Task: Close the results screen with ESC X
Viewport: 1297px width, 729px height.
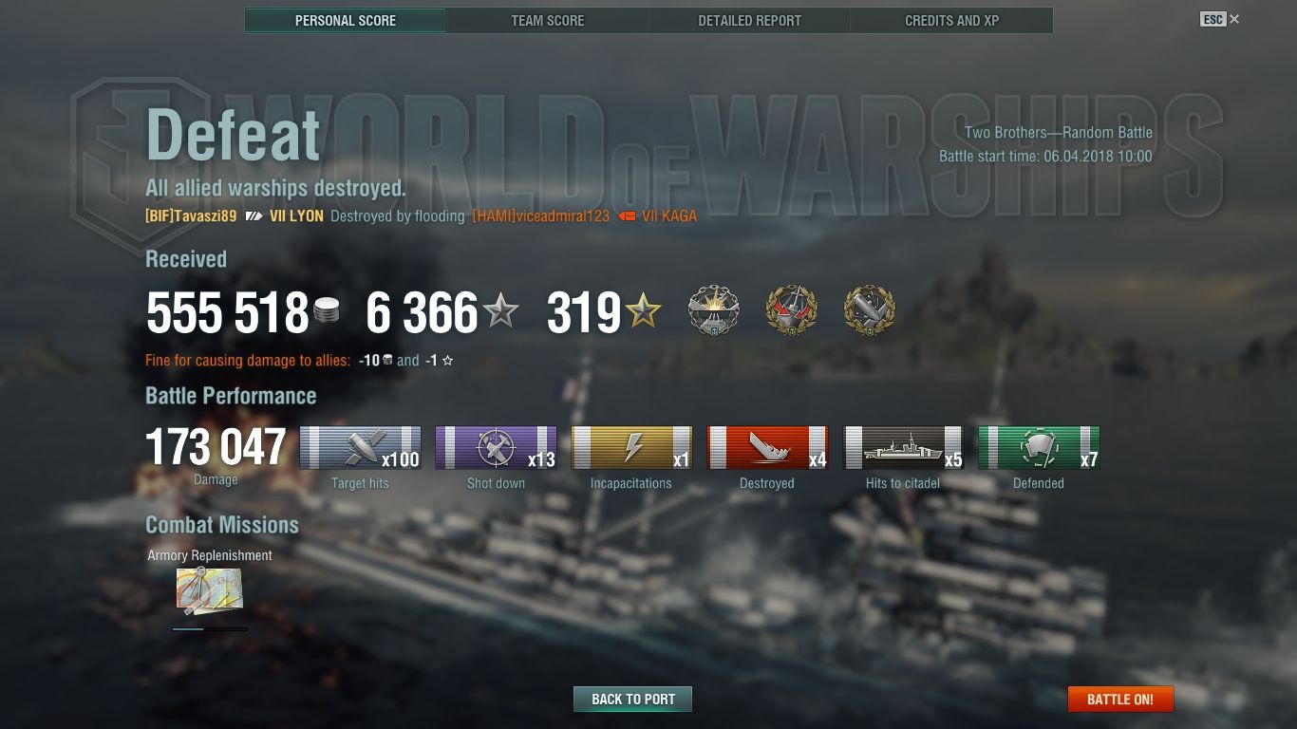Action: pyautogui.click(x=1220, y=19)
